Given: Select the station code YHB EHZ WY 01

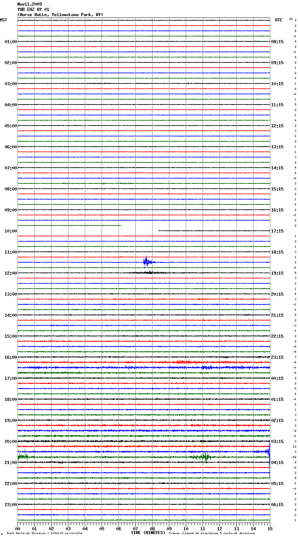Looking at the screenshot, I should pyautogui.click(x=33, y=9).
